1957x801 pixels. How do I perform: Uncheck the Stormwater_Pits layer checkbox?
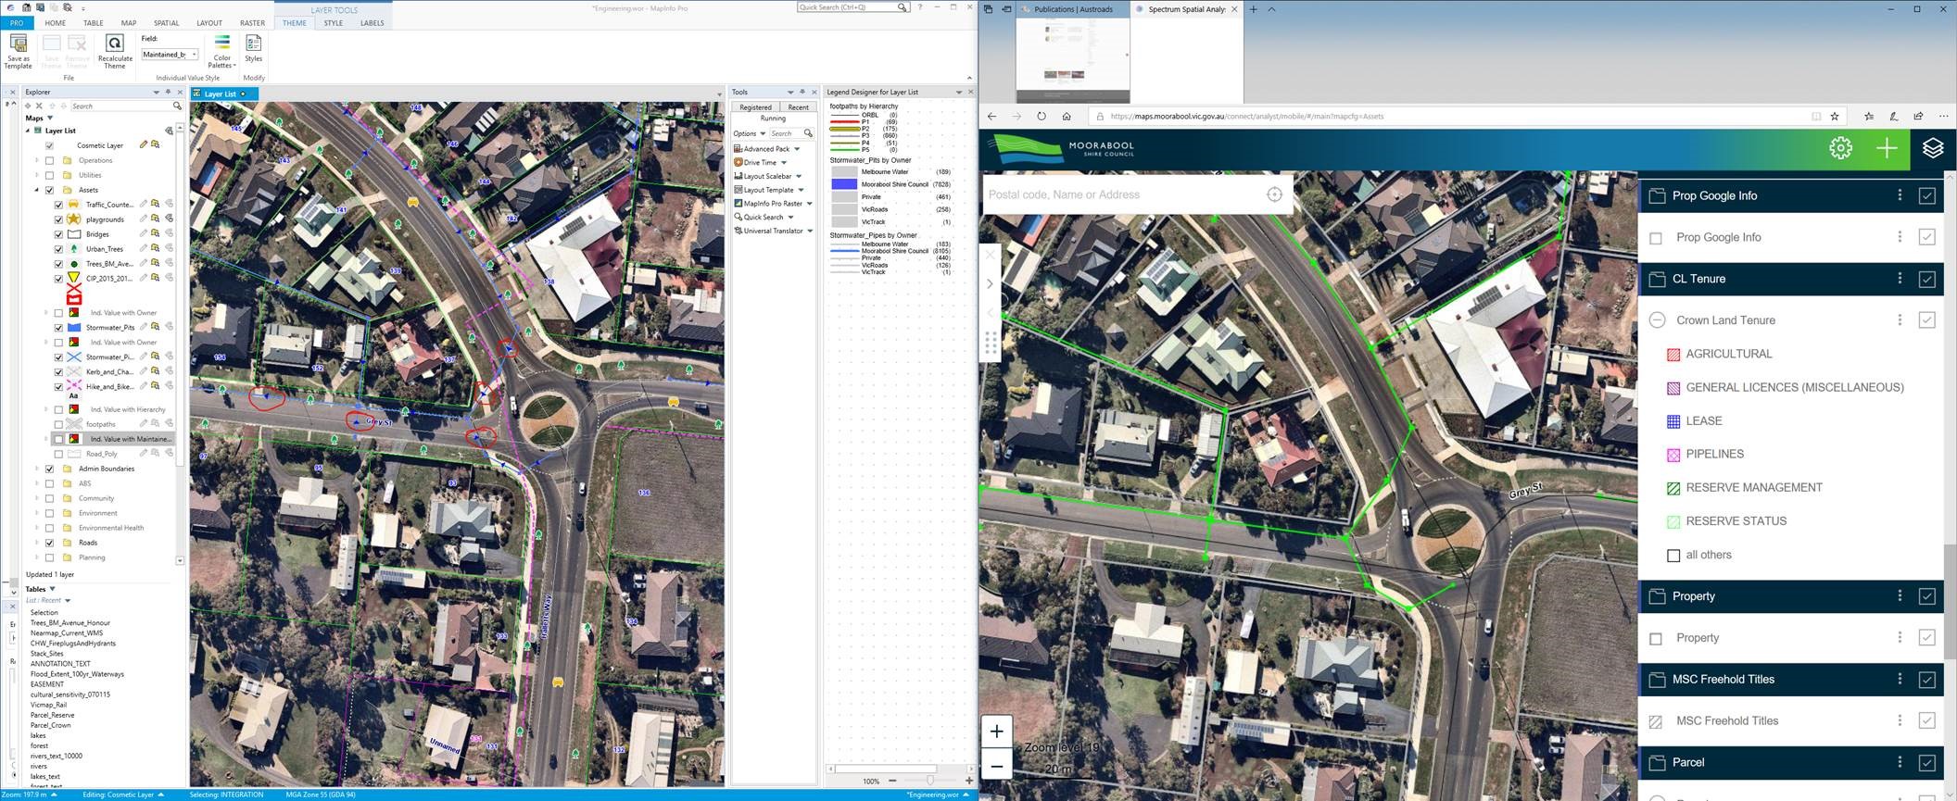[x=59, y=328]
